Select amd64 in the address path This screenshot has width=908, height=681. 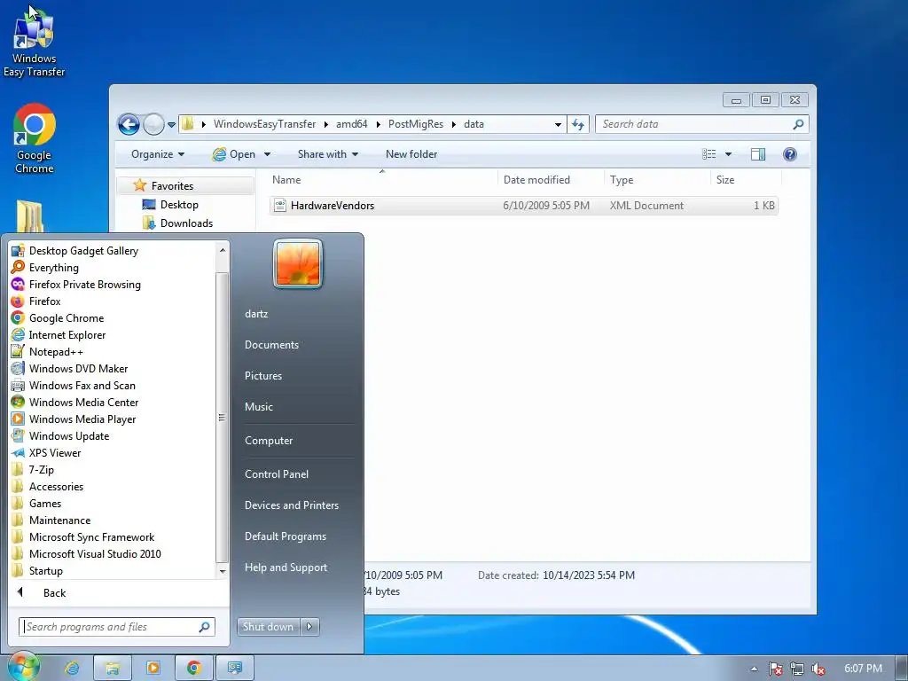[351, 124]
